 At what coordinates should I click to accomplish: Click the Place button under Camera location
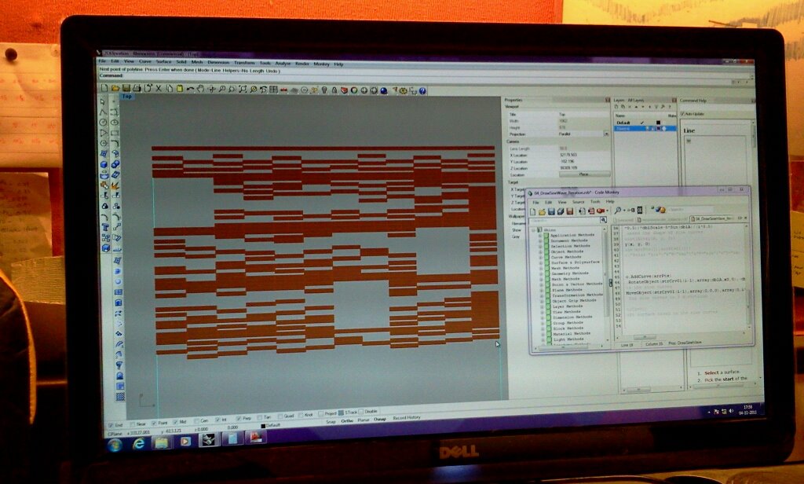point(583,174)
